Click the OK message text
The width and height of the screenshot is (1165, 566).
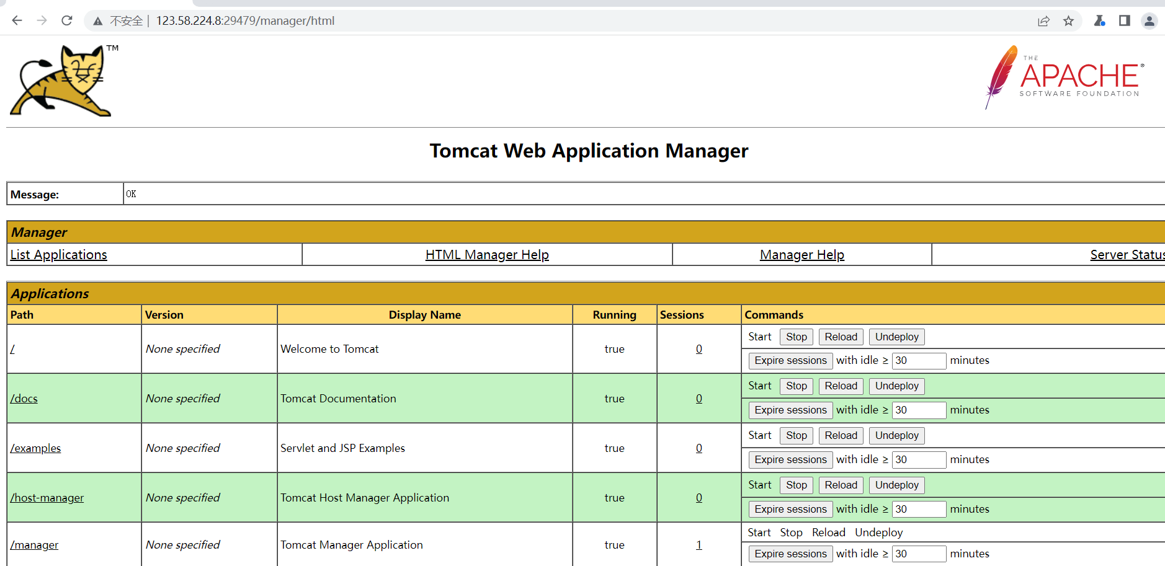coord(131,194)
